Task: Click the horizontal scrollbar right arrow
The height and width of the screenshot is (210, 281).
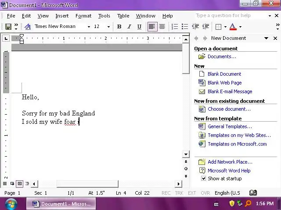Action: point(178,184)
